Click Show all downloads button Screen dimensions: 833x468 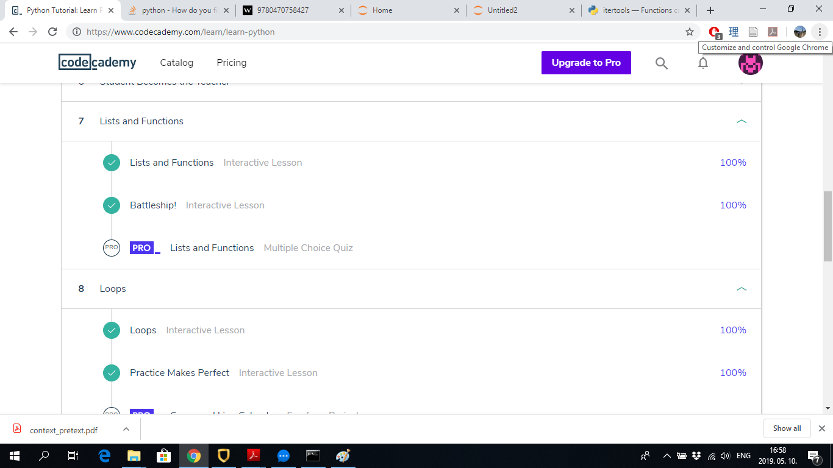787,428
